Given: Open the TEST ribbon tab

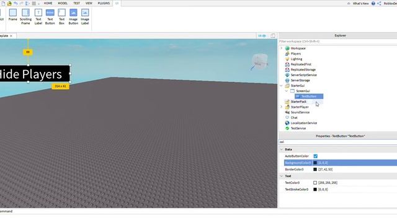Looking at the screenshot, I should pyautogui.click(x=76, y=3).
